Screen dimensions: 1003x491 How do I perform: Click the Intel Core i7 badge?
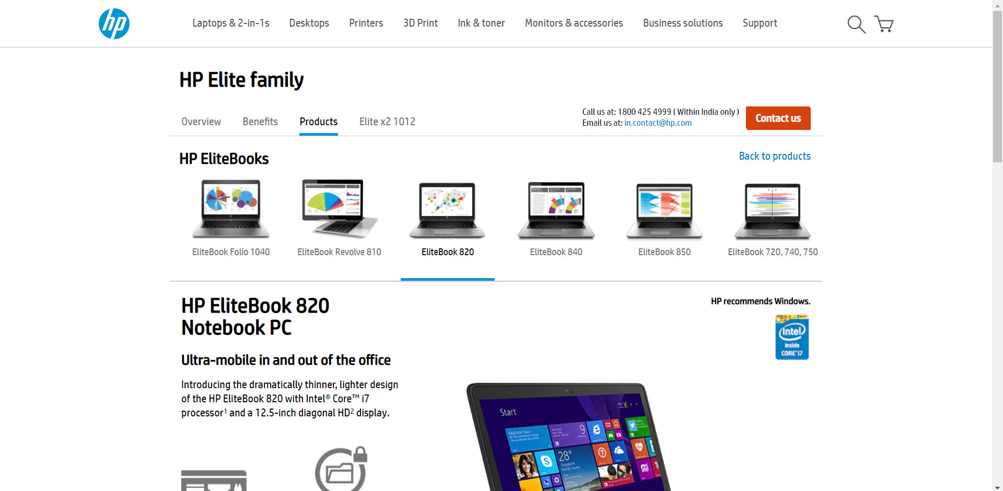point(792,337)
